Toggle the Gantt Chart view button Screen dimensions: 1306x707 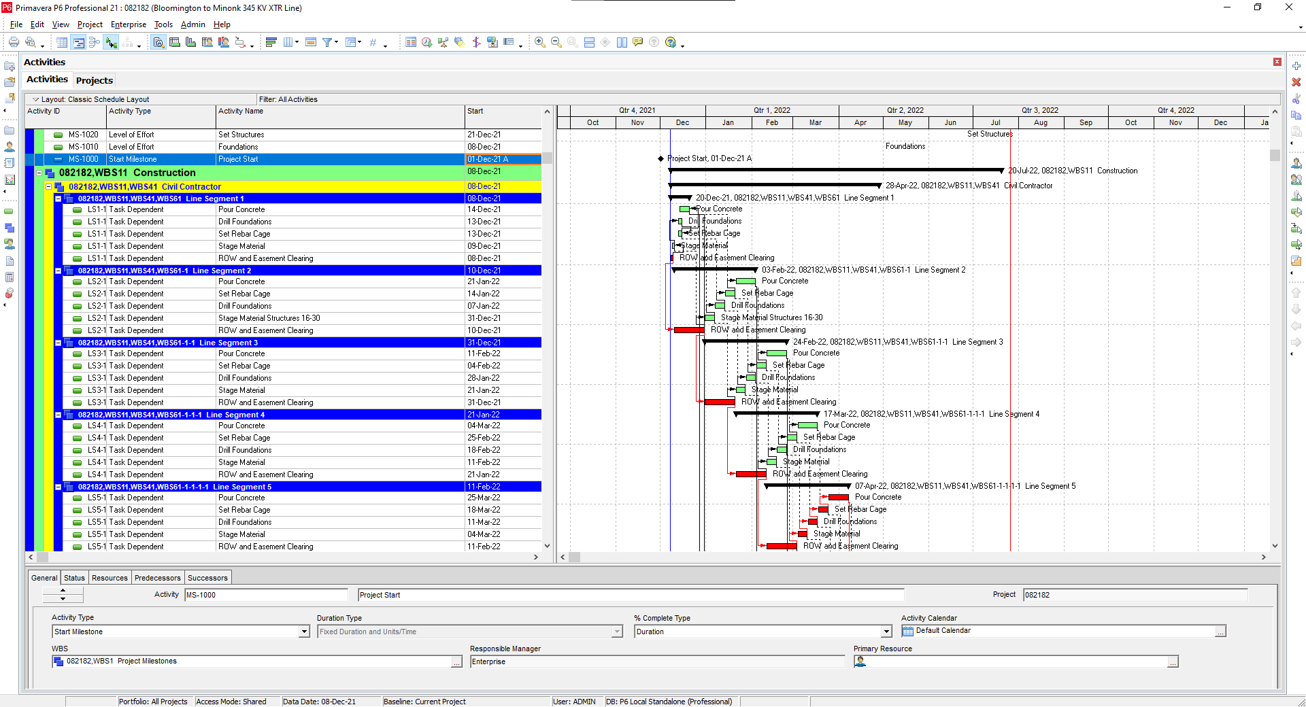point(78,41)
